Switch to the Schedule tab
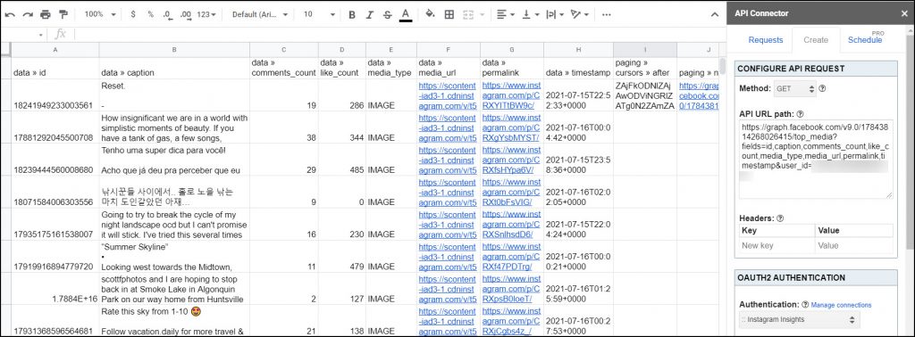 coord(865,40)
